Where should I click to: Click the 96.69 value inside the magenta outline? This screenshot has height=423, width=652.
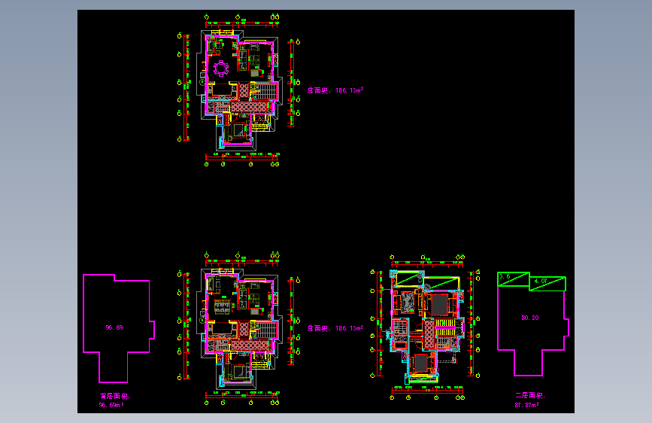pos(114,327)
